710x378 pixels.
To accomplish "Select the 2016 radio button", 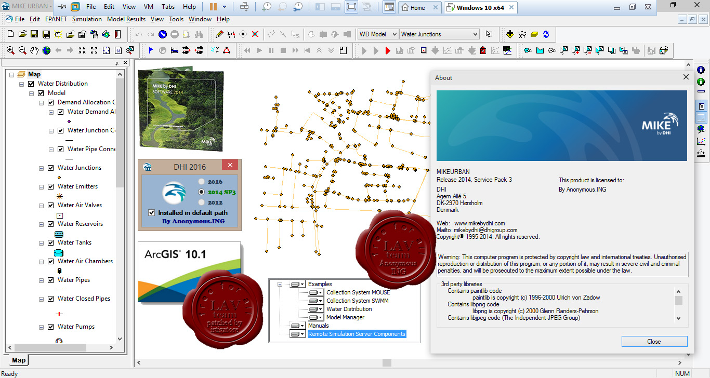I will 202,182.
